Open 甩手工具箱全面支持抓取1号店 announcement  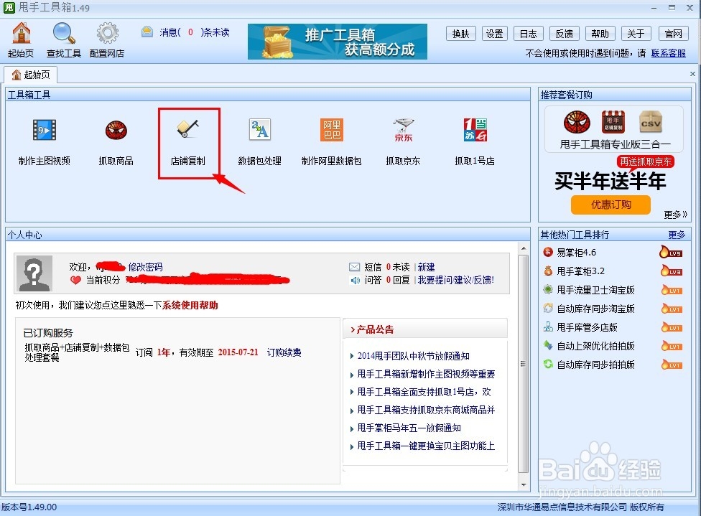(424, 392)
